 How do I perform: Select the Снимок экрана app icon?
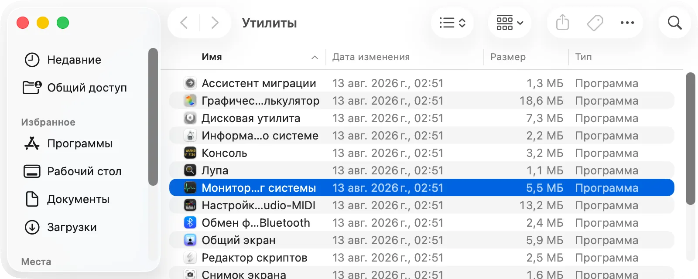[x=190, y=274]
